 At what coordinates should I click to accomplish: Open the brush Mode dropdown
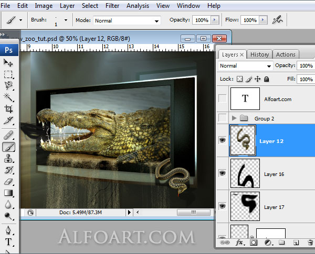[127, 20]
